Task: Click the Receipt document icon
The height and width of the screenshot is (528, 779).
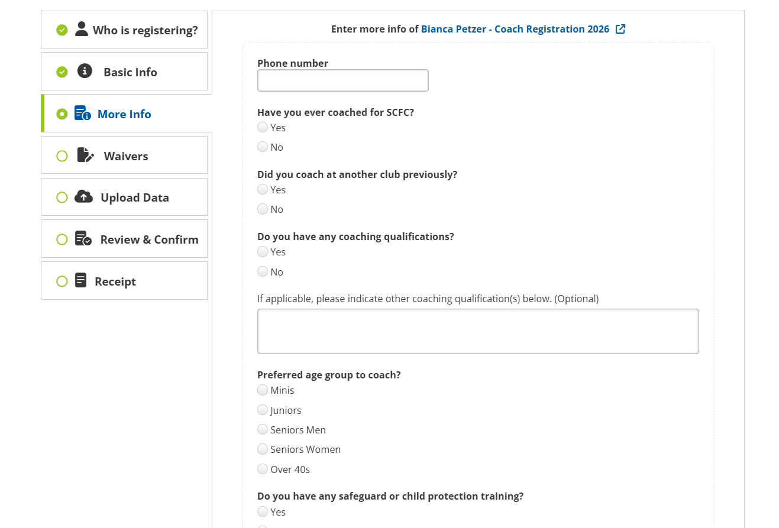Action: point(81,281)
